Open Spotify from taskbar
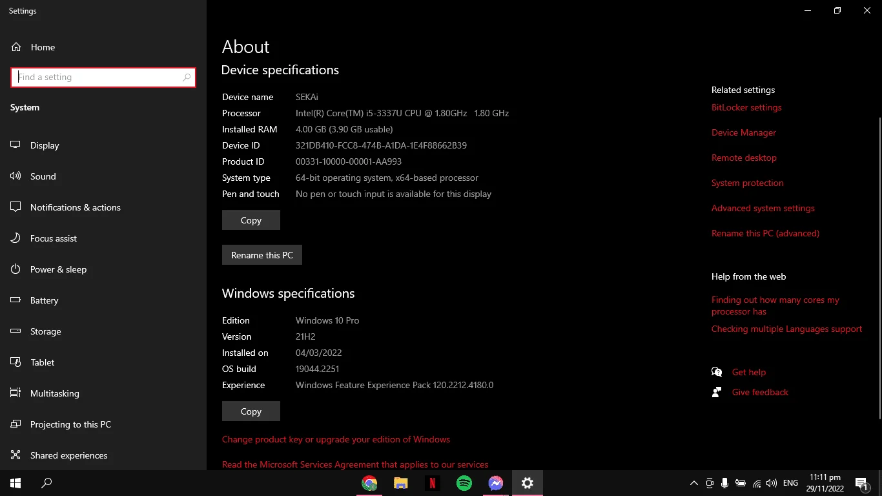Viewport: 882px width, 496px height. pyautogui.click(x=464, y=483)
